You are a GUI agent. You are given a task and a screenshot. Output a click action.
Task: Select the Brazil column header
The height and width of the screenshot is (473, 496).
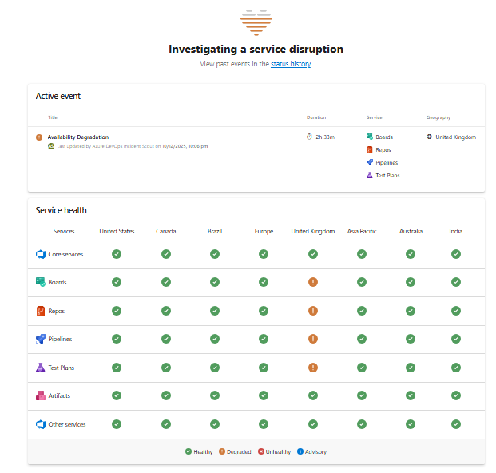(x=215, y=231)
